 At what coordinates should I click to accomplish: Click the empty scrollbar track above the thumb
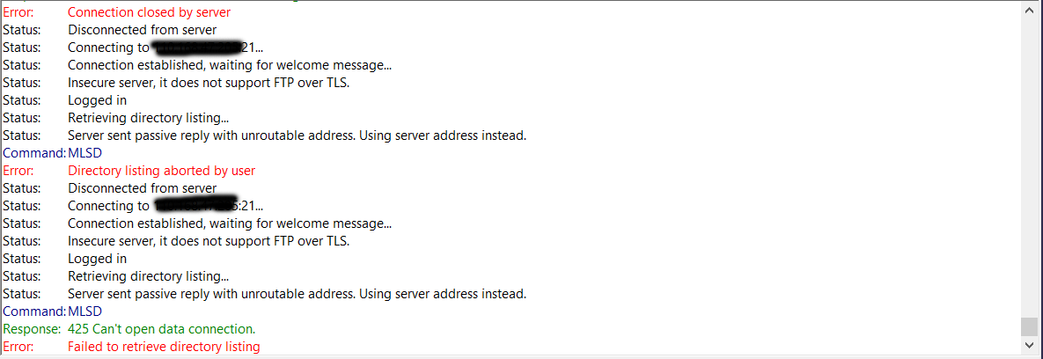pyautogui.click(x=1029, y=165)
